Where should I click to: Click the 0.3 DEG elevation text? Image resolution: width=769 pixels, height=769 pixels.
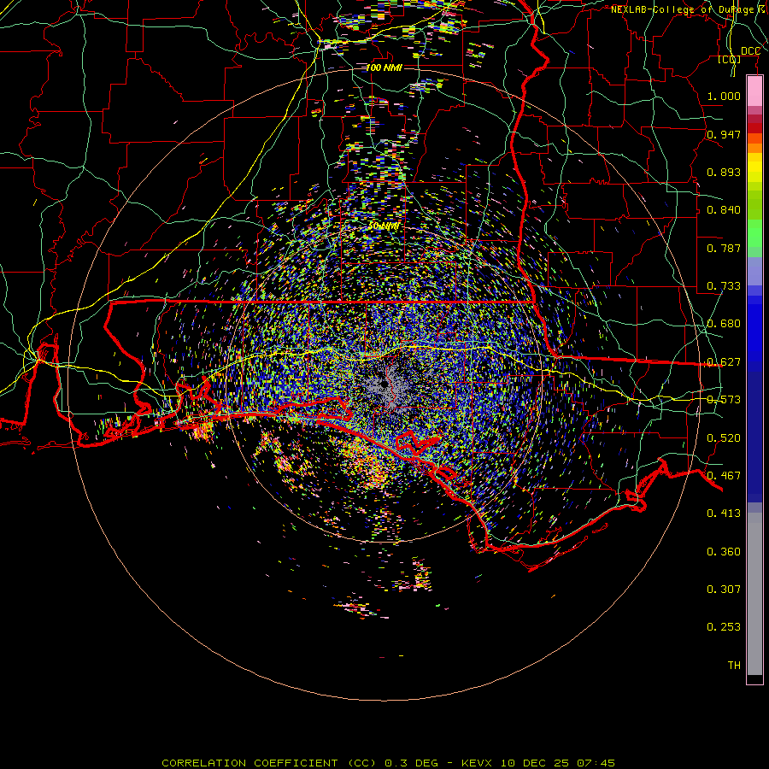[x=413, y=763]
